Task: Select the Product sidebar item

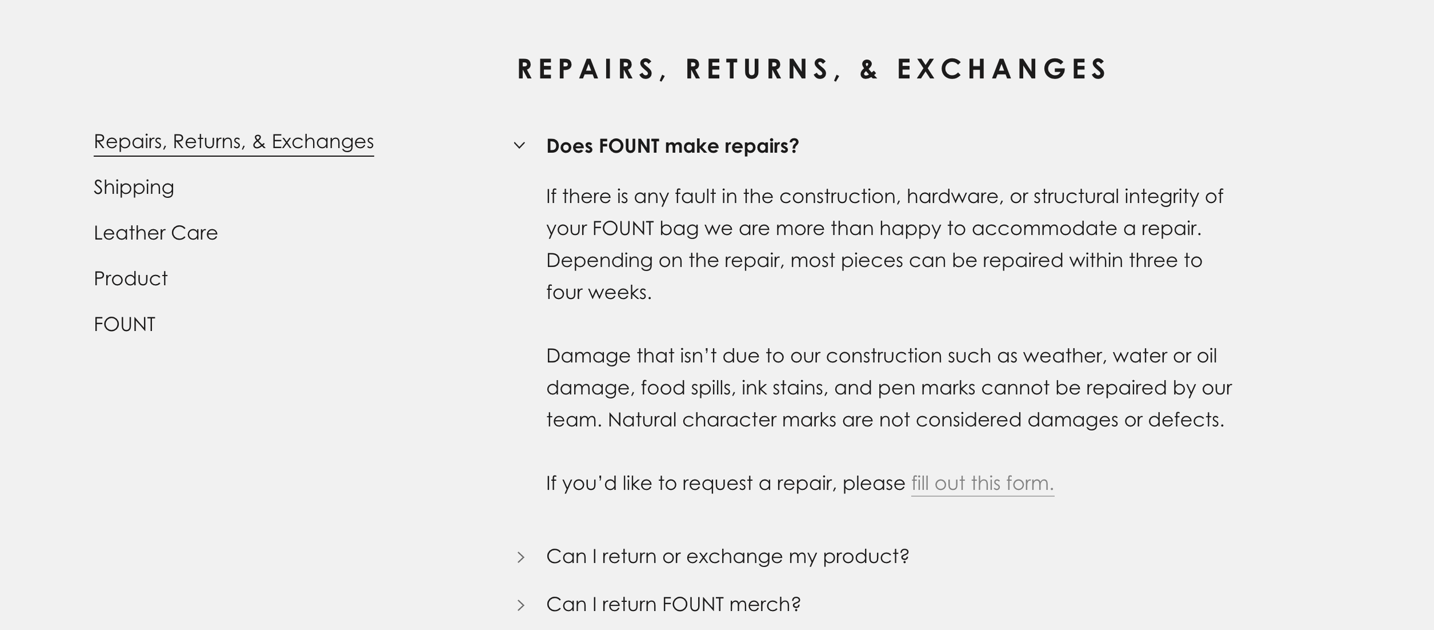Action: coord(130,279)
